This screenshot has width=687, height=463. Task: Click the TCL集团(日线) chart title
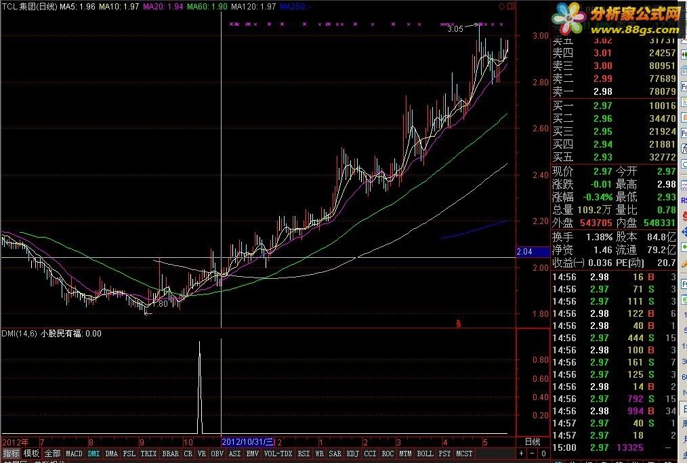29,7
